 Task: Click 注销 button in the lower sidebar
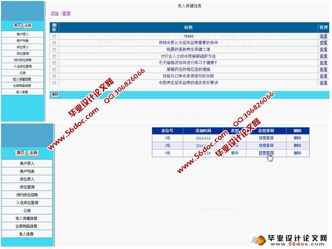[33, 153]
